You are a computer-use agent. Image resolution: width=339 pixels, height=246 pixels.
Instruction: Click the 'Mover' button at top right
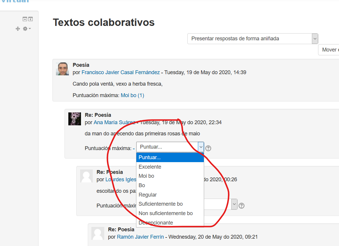(329, 50)
